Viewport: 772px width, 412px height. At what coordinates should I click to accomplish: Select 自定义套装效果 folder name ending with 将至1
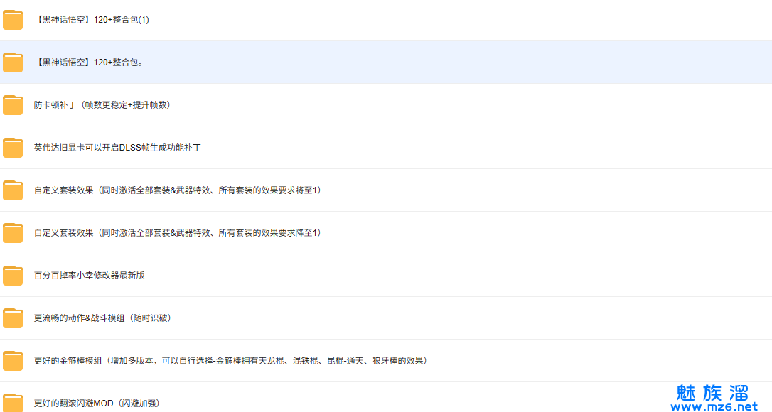(177, 190)
